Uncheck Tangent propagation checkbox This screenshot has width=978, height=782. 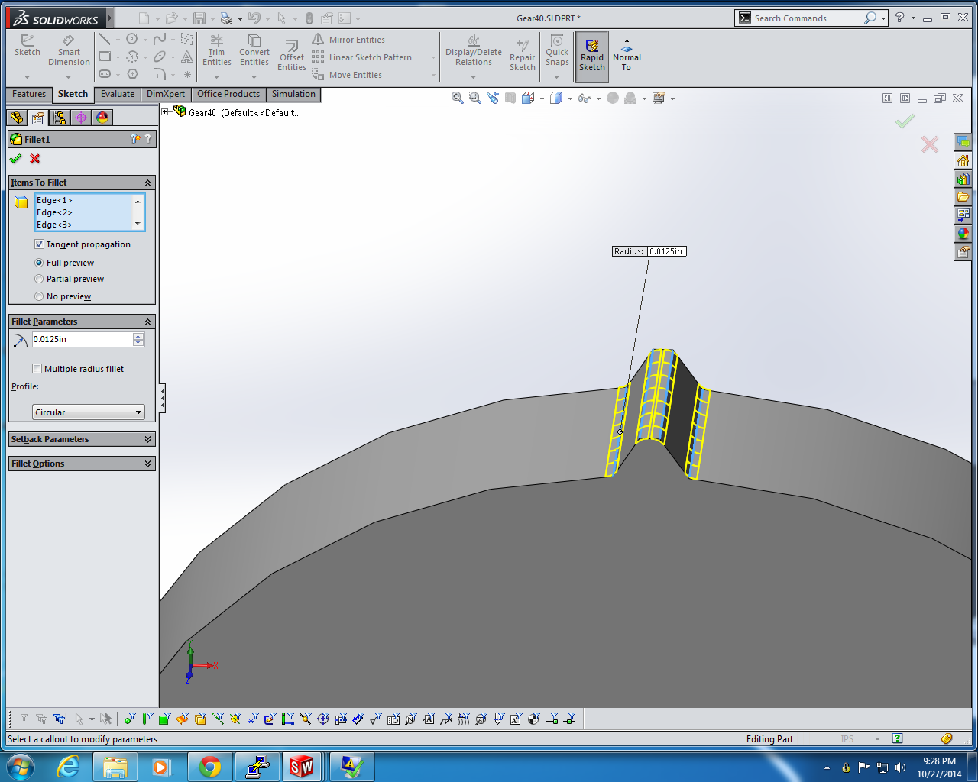[39, 244]
